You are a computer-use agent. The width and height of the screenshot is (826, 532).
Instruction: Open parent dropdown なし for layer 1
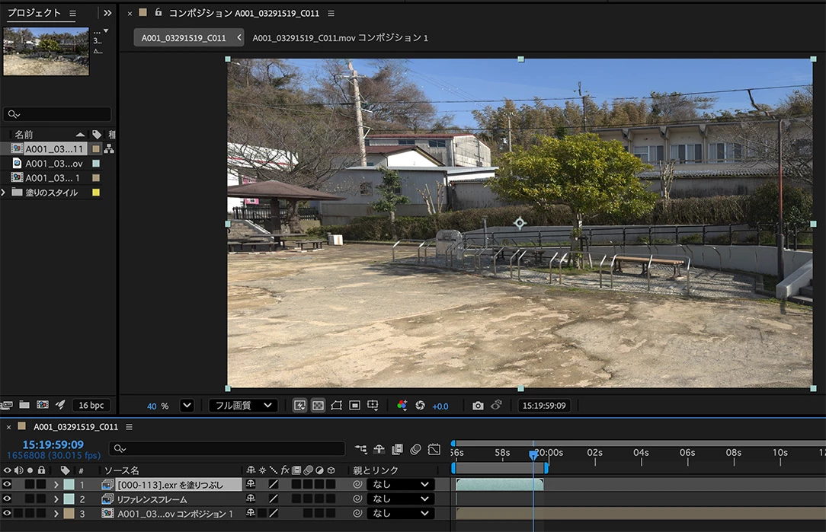click(400, 484)
